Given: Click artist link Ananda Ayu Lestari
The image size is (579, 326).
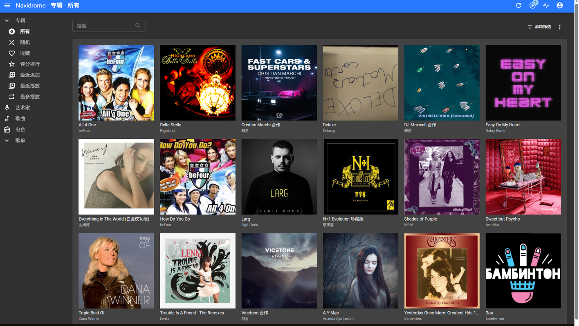Looking at the screenshot, I should point(338,319).
